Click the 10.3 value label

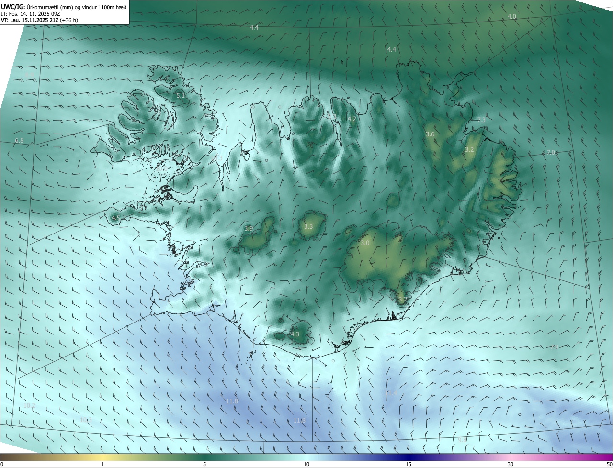(x=85, y=420)
